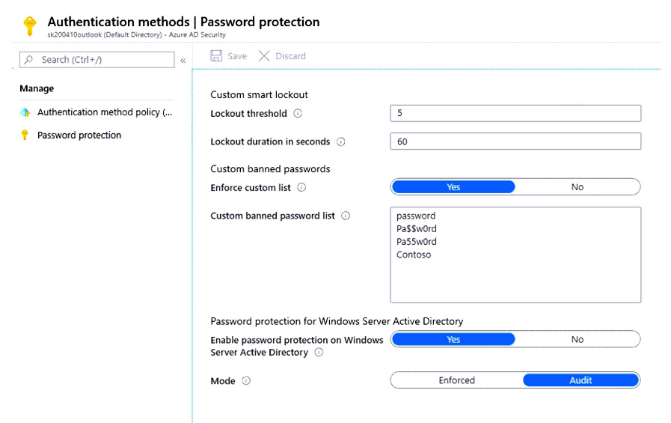Viewport: 671px width, 423px height.
Task: Click the Custom banned password list info icon
Action: click(x=346, y=216)
